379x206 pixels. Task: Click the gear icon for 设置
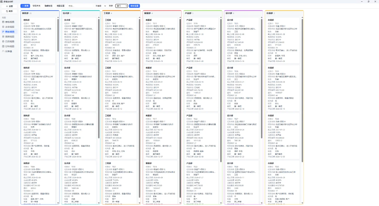tap(7, 6)
